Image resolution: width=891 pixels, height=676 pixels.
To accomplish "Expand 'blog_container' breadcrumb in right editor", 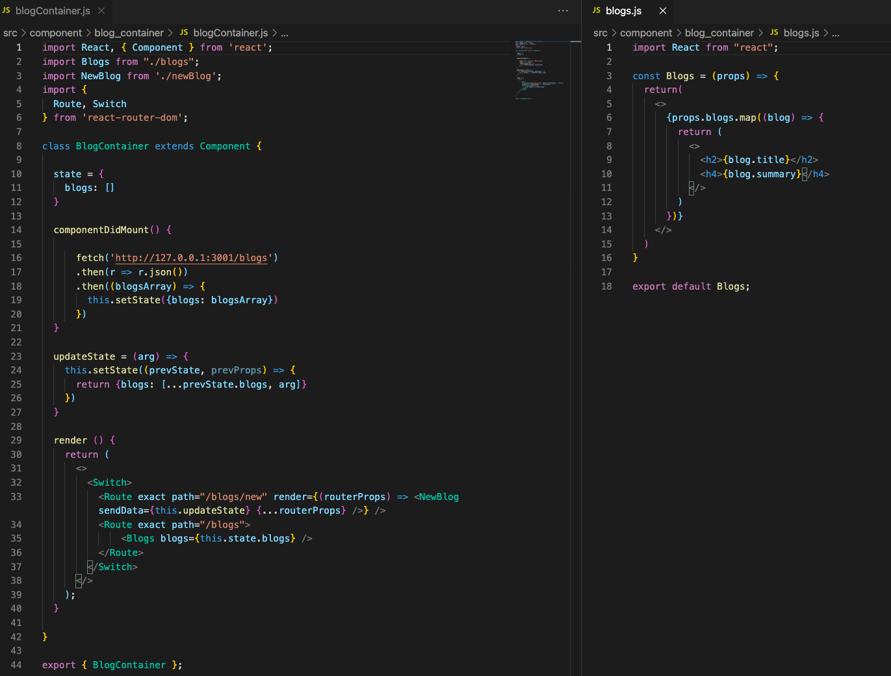I will tap(719, 32).
